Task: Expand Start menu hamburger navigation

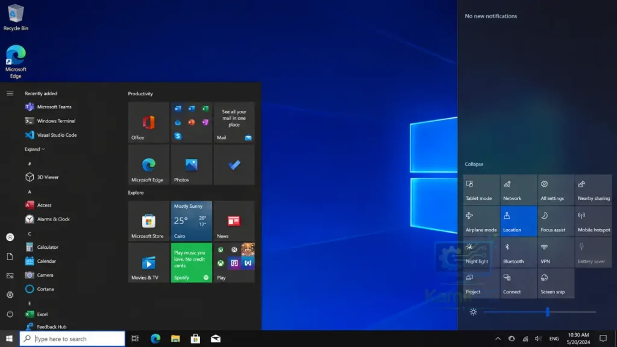Action: point(10,93)
